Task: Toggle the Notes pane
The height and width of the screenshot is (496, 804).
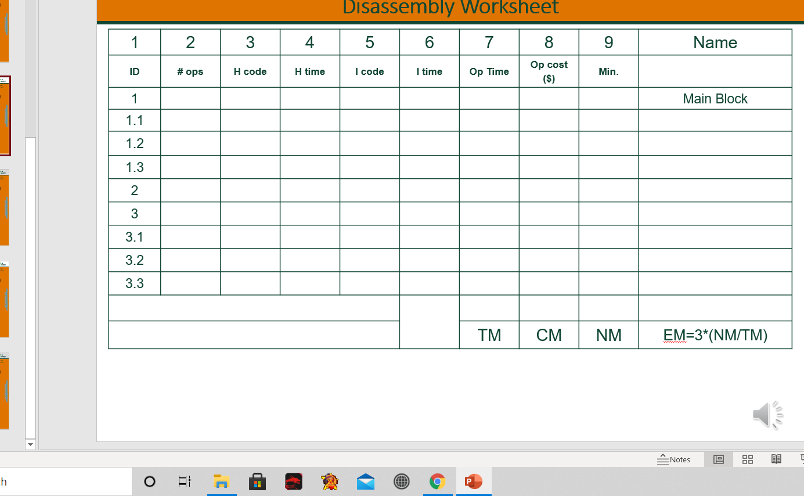Action: (x=674, y=459)
